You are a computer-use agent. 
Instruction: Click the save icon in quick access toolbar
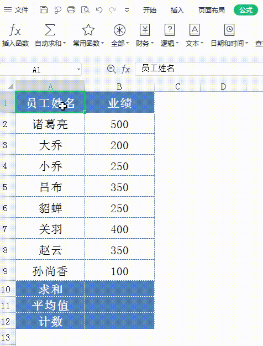[44, 10]
